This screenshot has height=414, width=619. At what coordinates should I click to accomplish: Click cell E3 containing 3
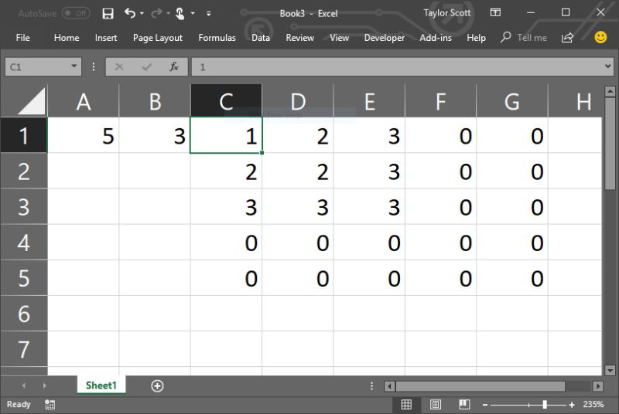coord(369,207)
